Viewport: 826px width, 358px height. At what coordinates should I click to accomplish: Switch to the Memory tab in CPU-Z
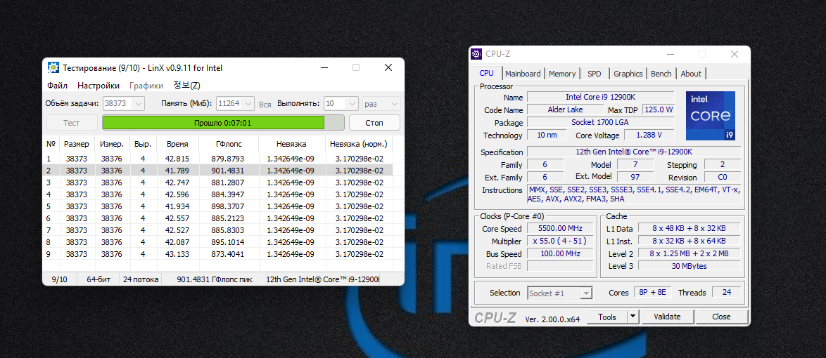(562, 74)
